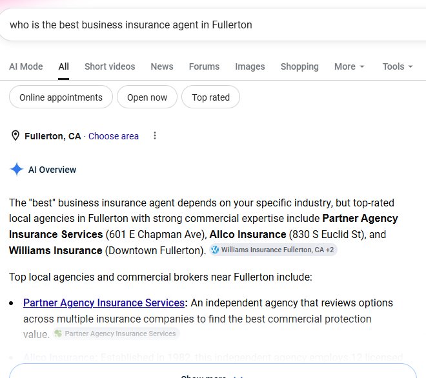Click the bold Williams Insurance text

point(56,250)
